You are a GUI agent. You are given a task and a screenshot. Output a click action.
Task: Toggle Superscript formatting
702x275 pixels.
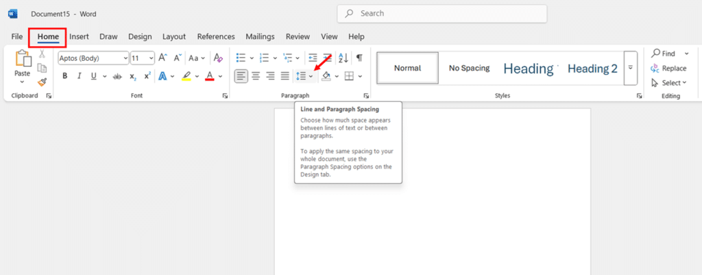click(147, 77)
